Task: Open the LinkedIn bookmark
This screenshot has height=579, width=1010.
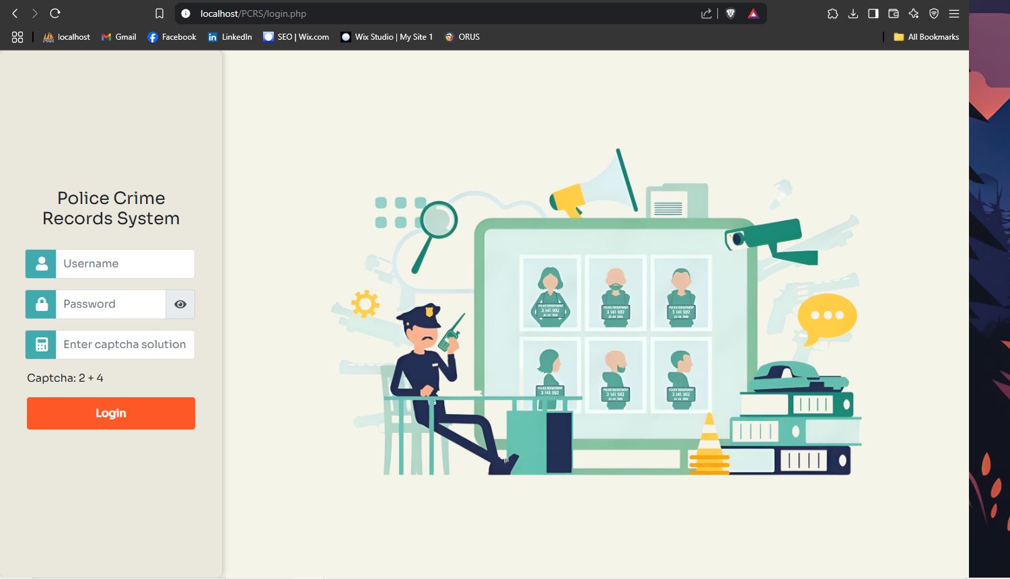Action: tap(229, 37)
